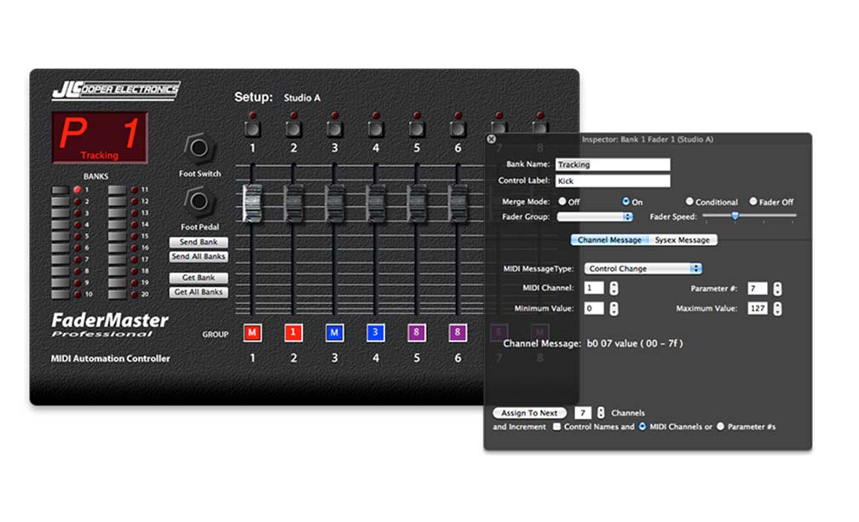The image size is (859, 522).
Task: Select bank 11 button
Action: 118,190
